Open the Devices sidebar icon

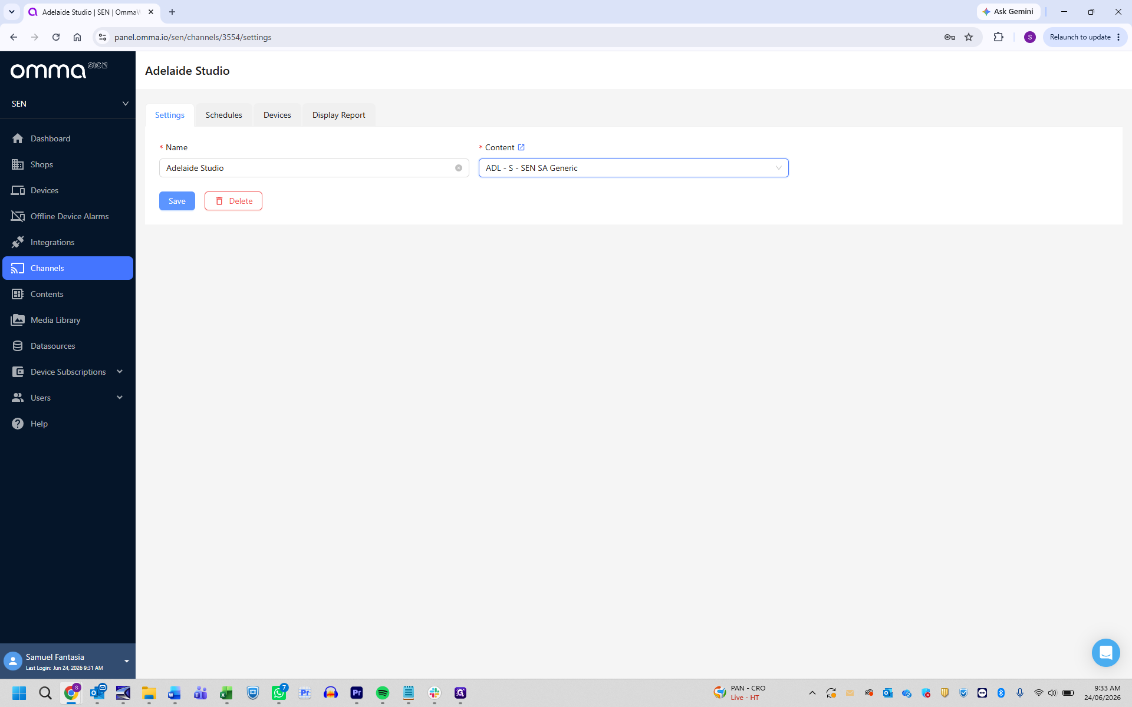pos(18,190)
